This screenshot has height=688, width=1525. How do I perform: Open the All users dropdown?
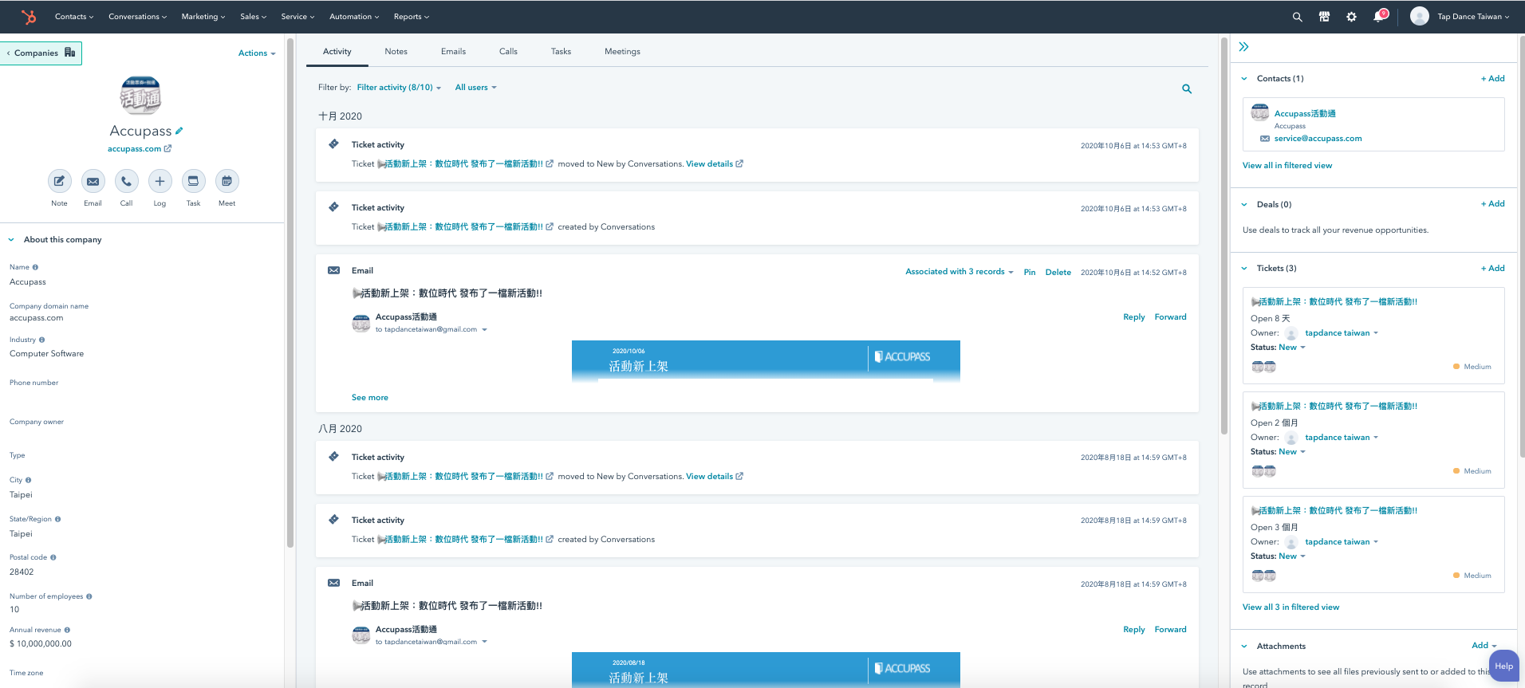475,88
